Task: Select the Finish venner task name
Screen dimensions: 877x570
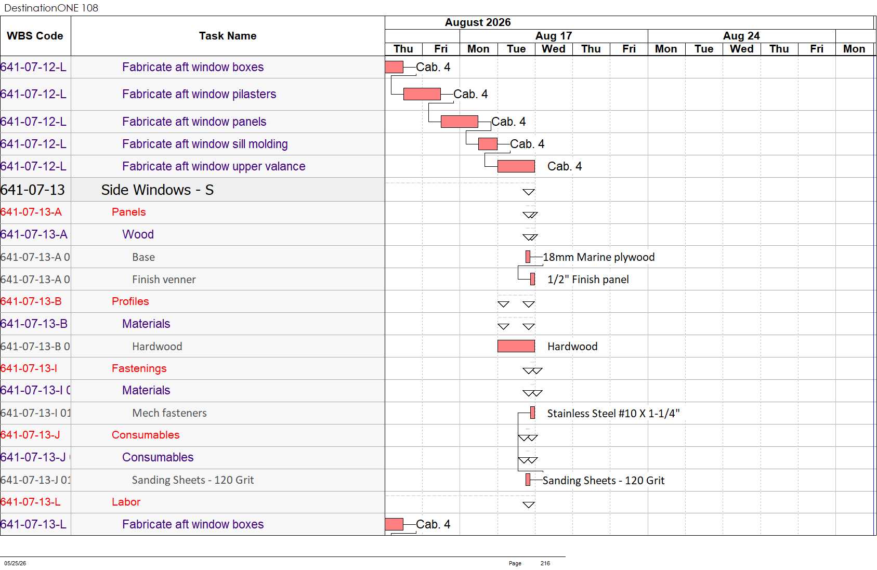Action: click(164, 280)
